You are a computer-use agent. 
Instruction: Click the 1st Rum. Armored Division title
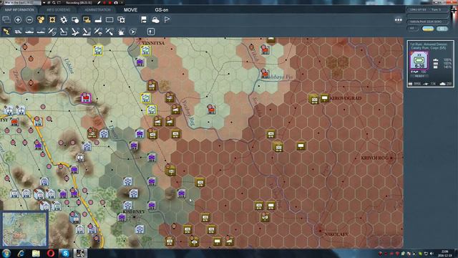click(428, 44)
